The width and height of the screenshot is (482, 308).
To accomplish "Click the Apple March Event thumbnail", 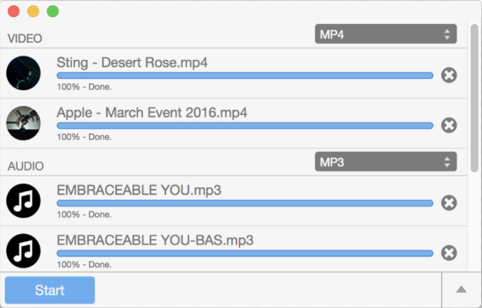I will pyautogui.click(x=23, y=123).
